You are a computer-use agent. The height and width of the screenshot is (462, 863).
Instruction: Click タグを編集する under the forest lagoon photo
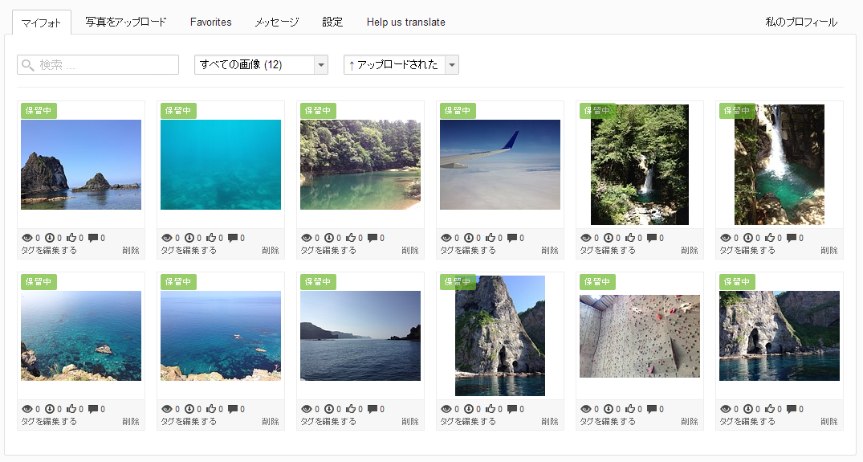click(328, 251)
